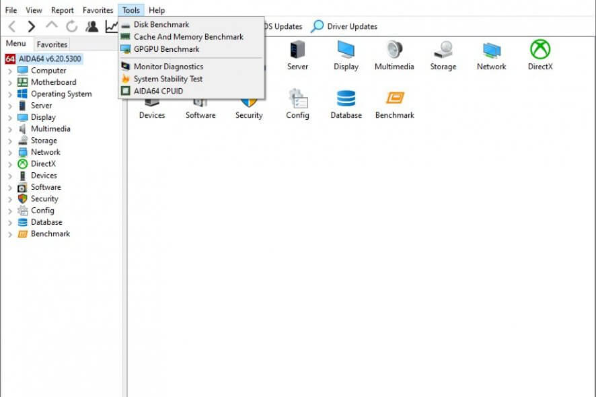The width and height of the screenshot is (596, 397).
Task: Switch to the Menu tab in sidebar
Action: click(16, 43)
